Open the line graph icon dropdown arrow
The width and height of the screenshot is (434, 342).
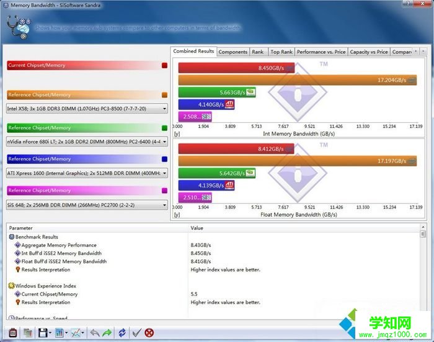pyautogui.click(x=82, y=333)
